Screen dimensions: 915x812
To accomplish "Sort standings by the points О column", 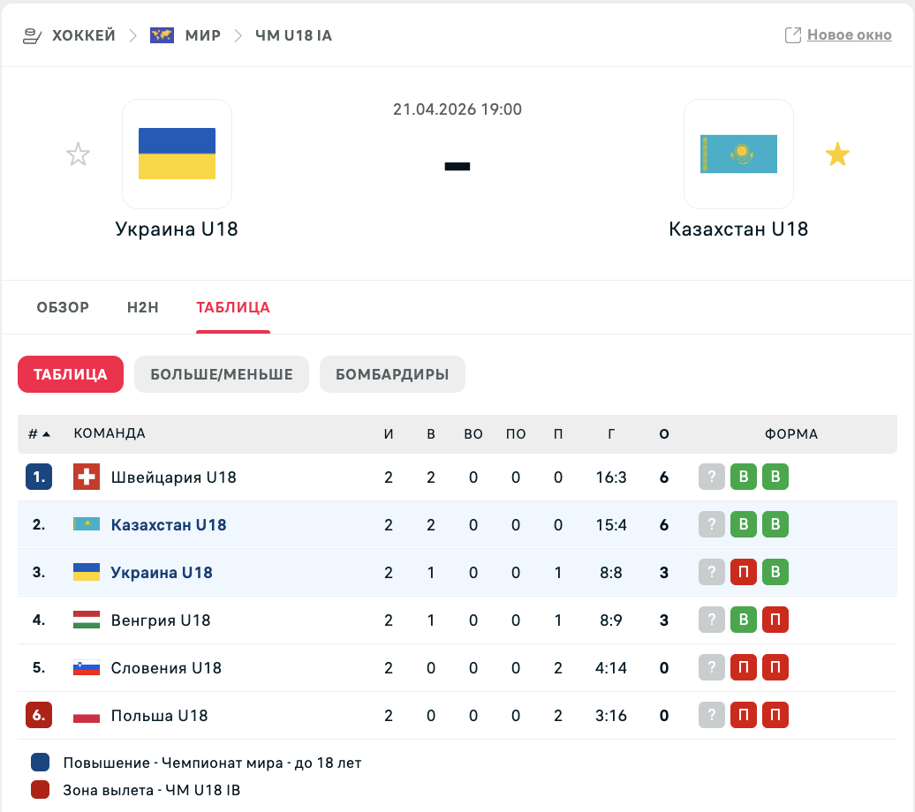I will tap(664, 434).
